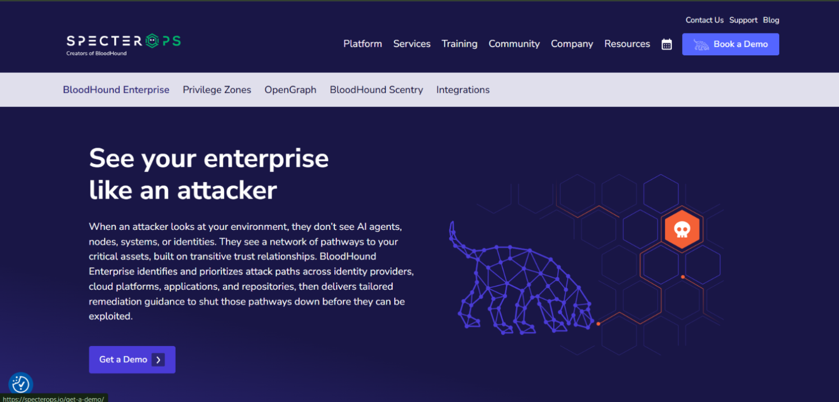839x402 pixels.
Task: Click the SpecterOps logo
Action: (x=123, y=41)
